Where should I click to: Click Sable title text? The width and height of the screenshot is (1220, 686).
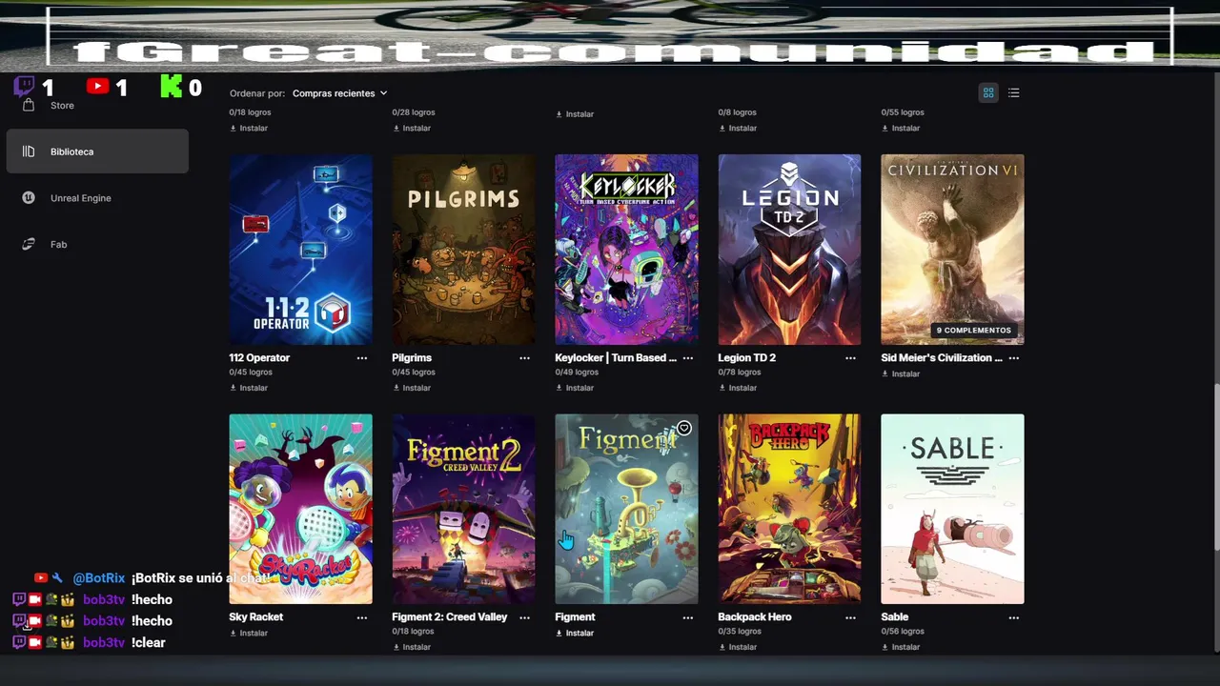click(894, 617)
